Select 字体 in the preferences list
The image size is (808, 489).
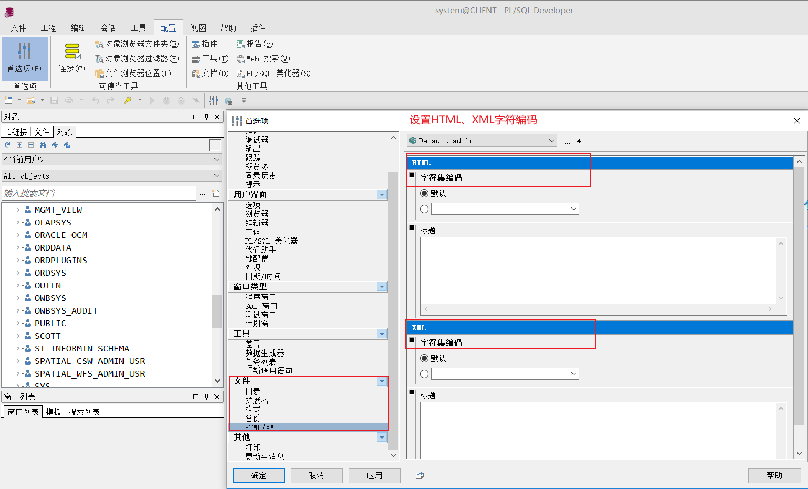[253, 232]
